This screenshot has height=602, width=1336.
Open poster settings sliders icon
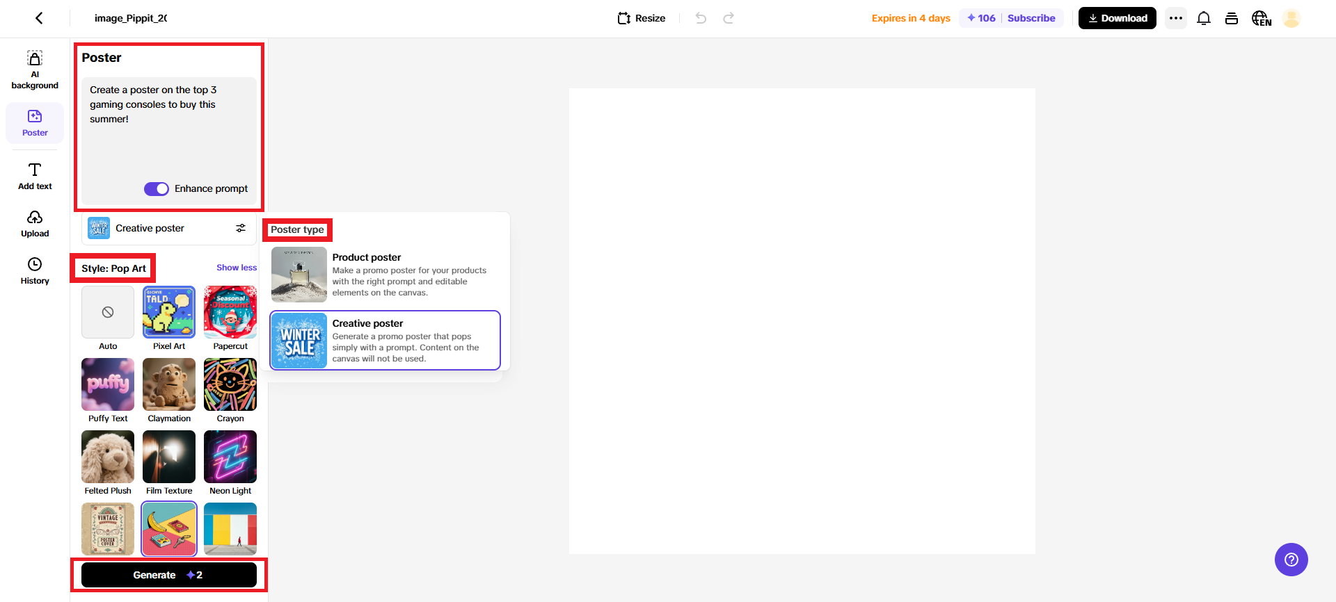tap(241, 228)
